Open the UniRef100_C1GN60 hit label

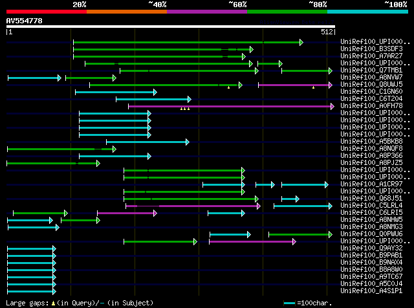(x=371, y=92)
